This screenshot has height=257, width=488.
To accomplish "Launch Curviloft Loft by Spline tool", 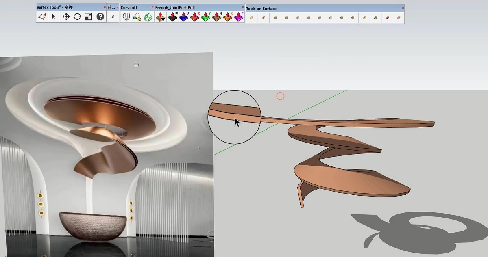I will 126,17.
